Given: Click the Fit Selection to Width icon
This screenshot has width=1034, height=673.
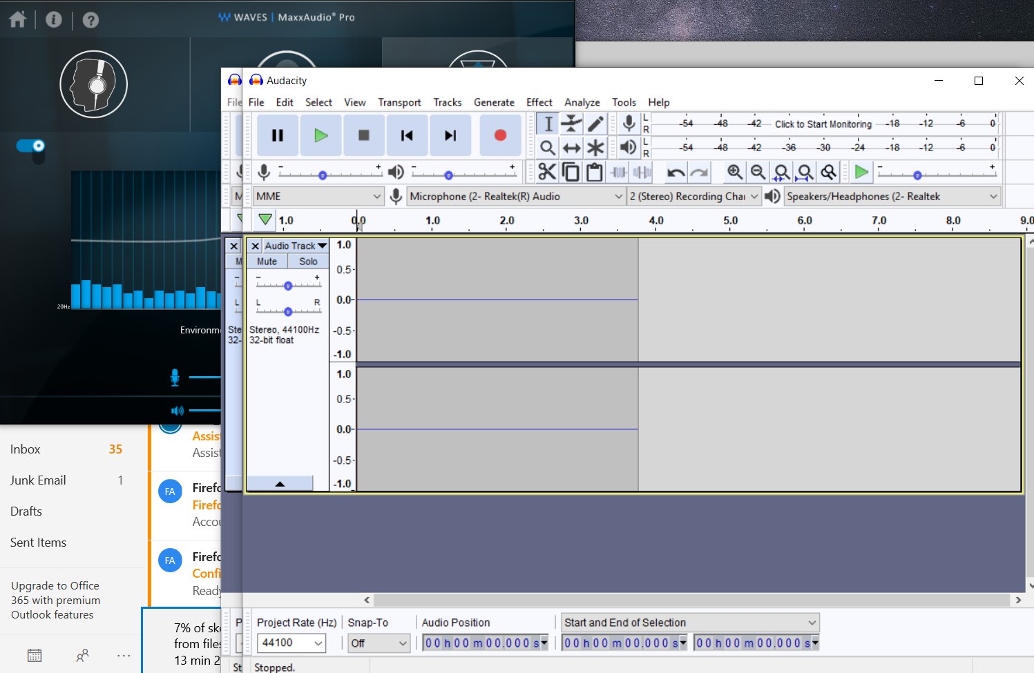Looking at the screenshot, I should pos(782,172).
